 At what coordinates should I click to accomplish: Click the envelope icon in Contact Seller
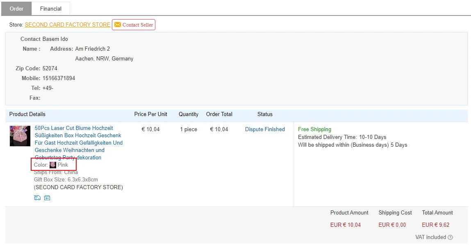click(x=118, y=25)
